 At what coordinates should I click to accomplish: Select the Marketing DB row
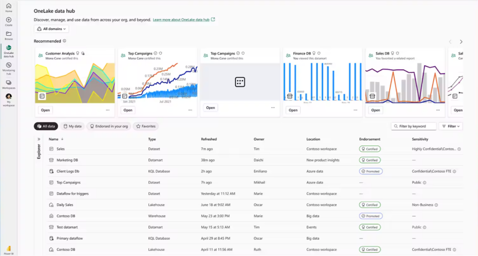pyautogui.click(x=67, y=160)
